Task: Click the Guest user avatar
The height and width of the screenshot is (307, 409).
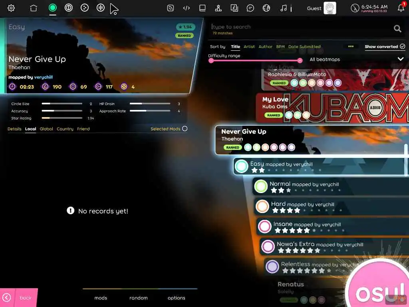Action: coord(330,8)
